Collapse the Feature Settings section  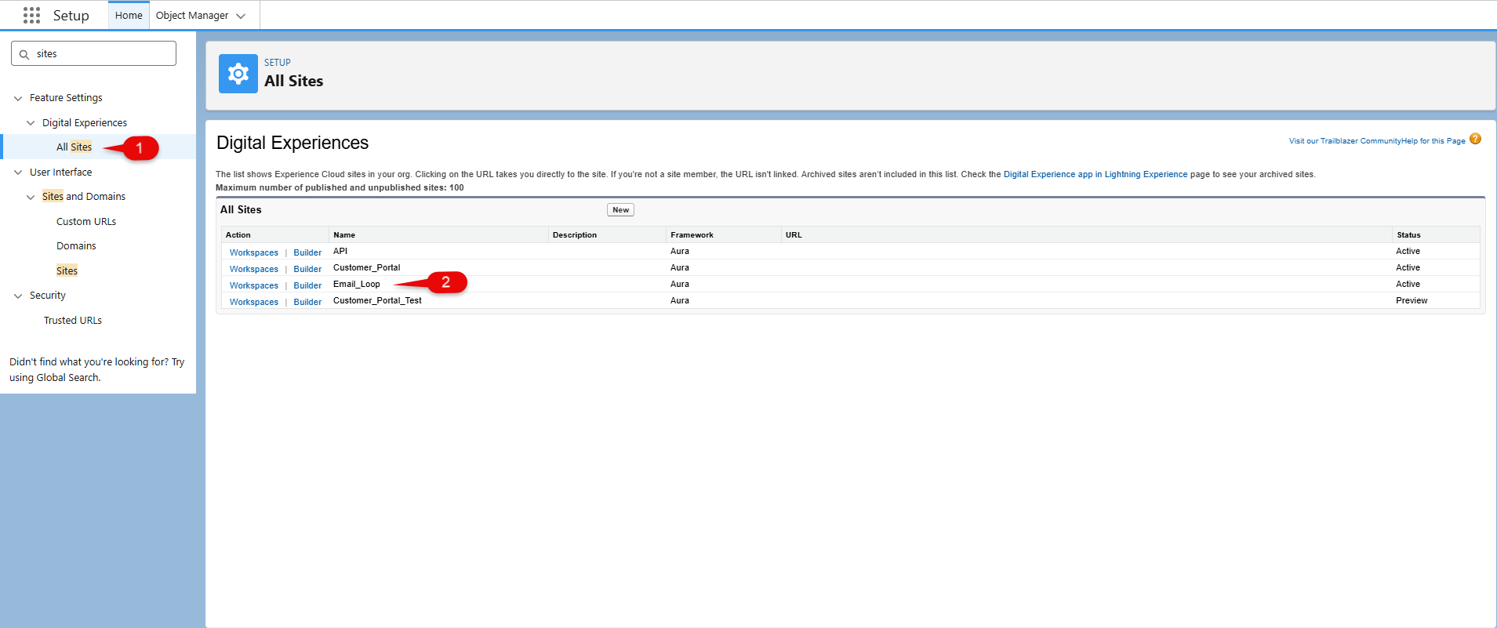(x=18, y=98)
